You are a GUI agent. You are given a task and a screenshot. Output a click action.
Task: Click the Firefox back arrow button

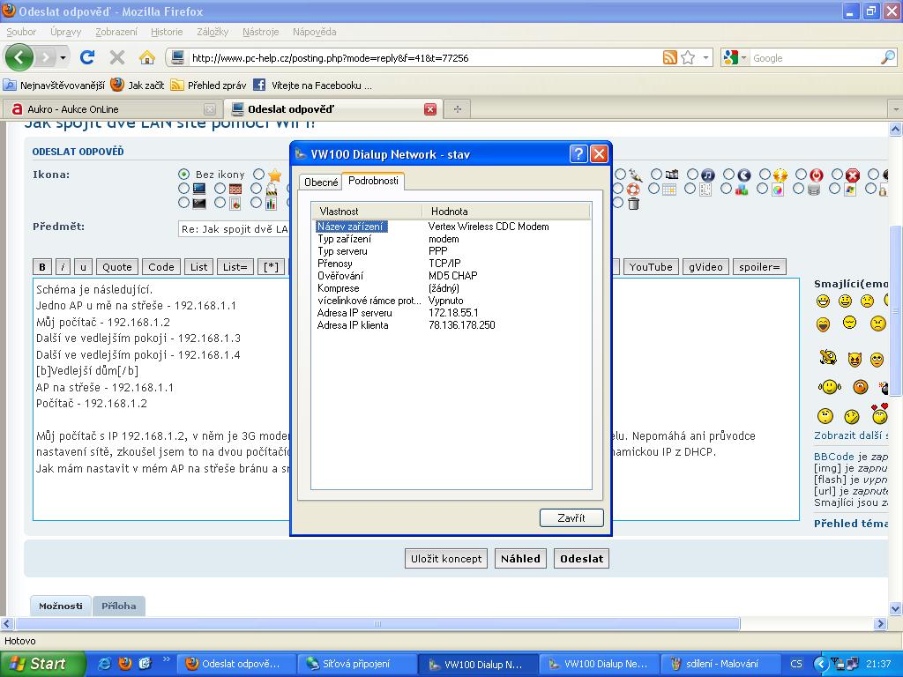(x=19, y=57)
